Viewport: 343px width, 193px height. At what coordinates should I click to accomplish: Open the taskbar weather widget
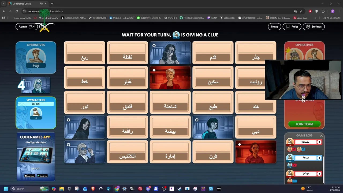[307, 189]
